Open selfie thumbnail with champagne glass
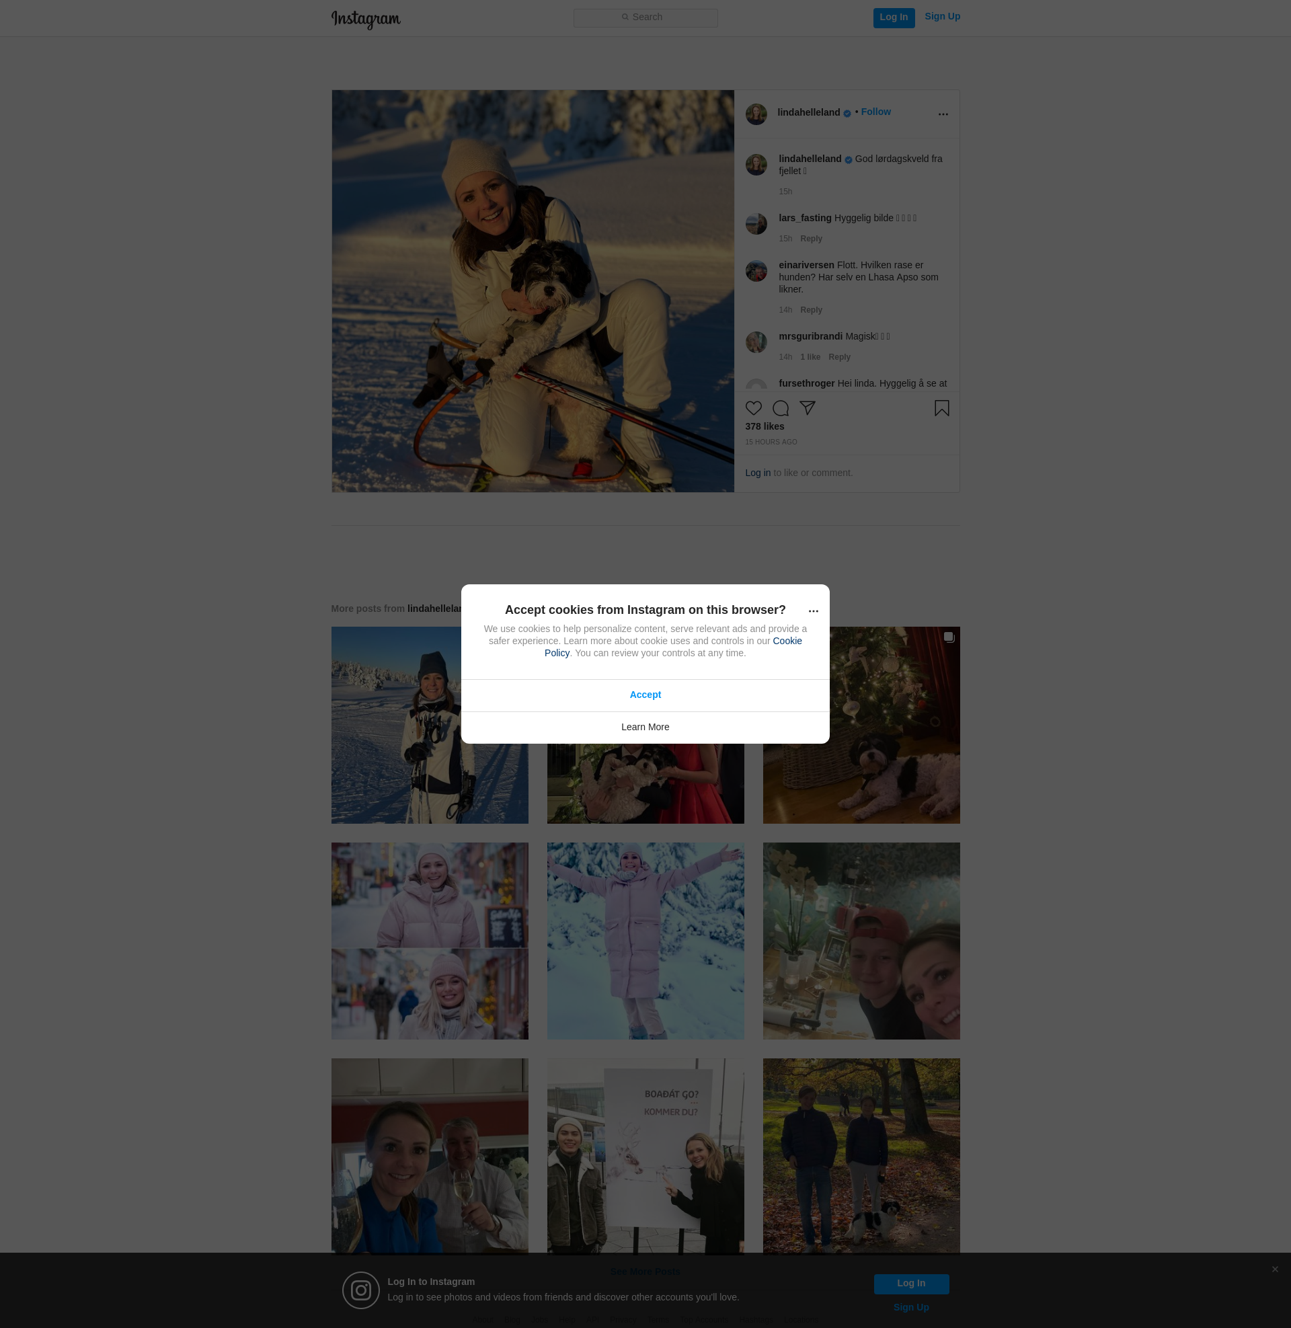 click(429, 1157)
